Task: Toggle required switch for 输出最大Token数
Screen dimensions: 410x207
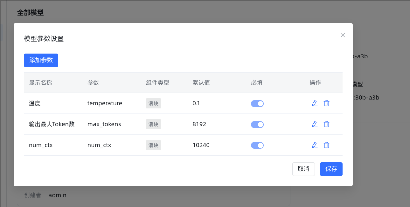Action: click(x=257, y=125)
